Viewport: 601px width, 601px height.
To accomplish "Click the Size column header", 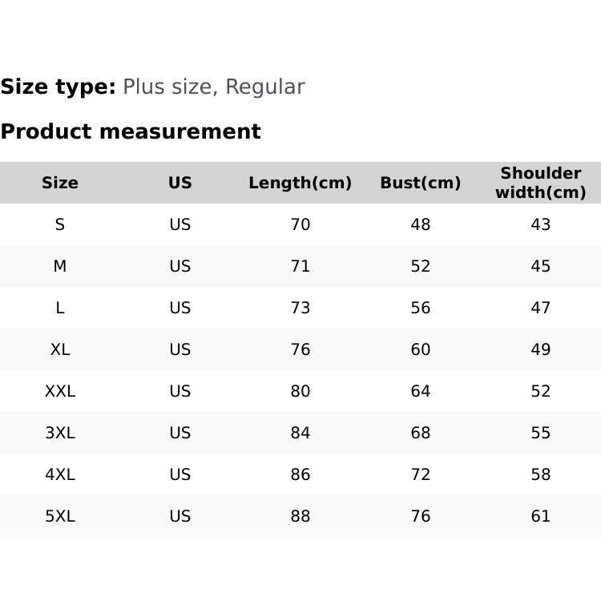I will pos(60,183).
